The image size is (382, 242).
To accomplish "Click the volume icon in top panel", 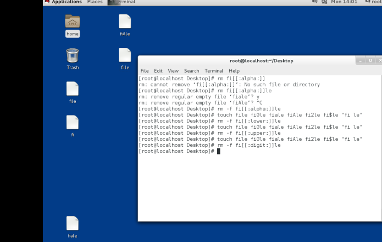I will click(x=314, y=2).
